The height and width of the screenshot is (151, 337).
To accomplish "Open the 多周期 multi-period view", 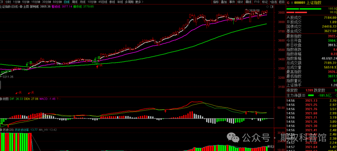I will pyautogui.click(x=129, y=2).
